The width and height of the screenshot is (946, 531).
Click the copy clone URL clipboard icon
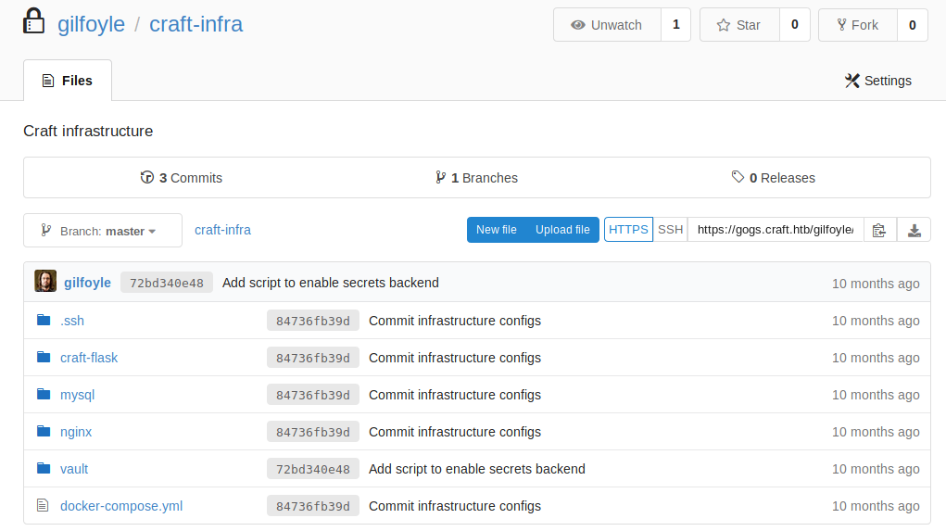(879, 230)
